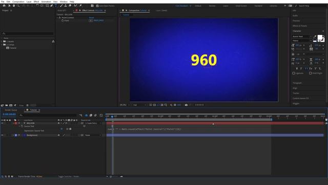The image size is (328, 185).
Task: Open the Layer menu
Action: (29, 2)
